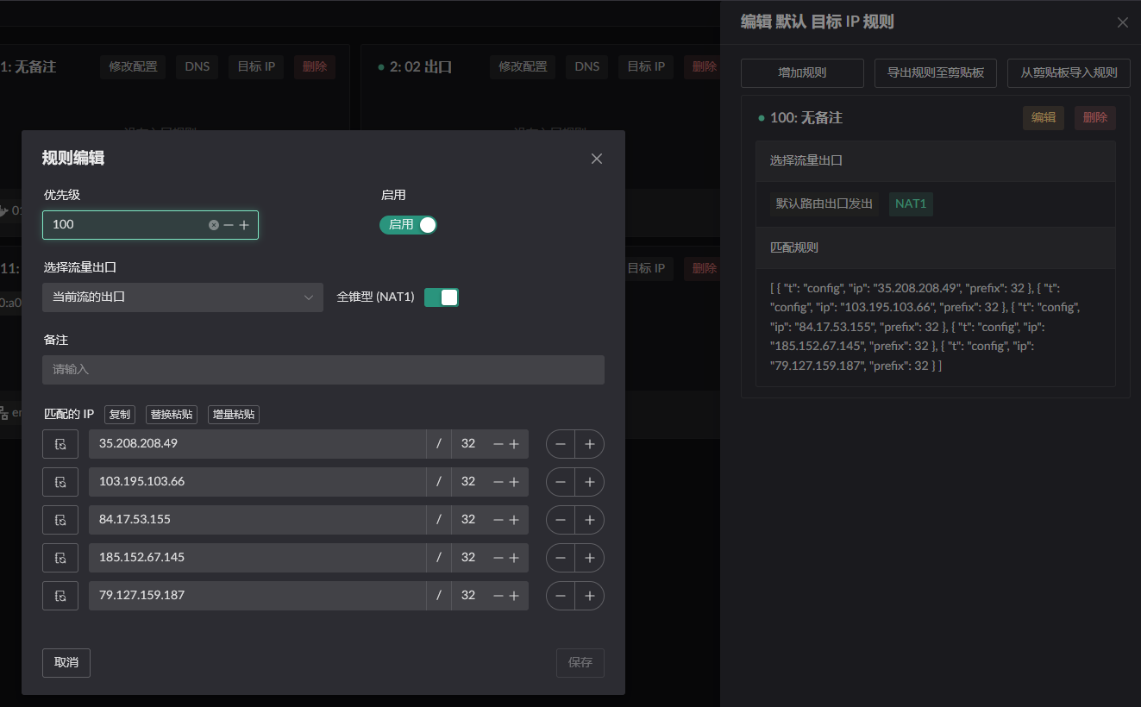Click the lookup icon beside 84.17.53.155
The image size is (1141, 707).
point(60,520)
